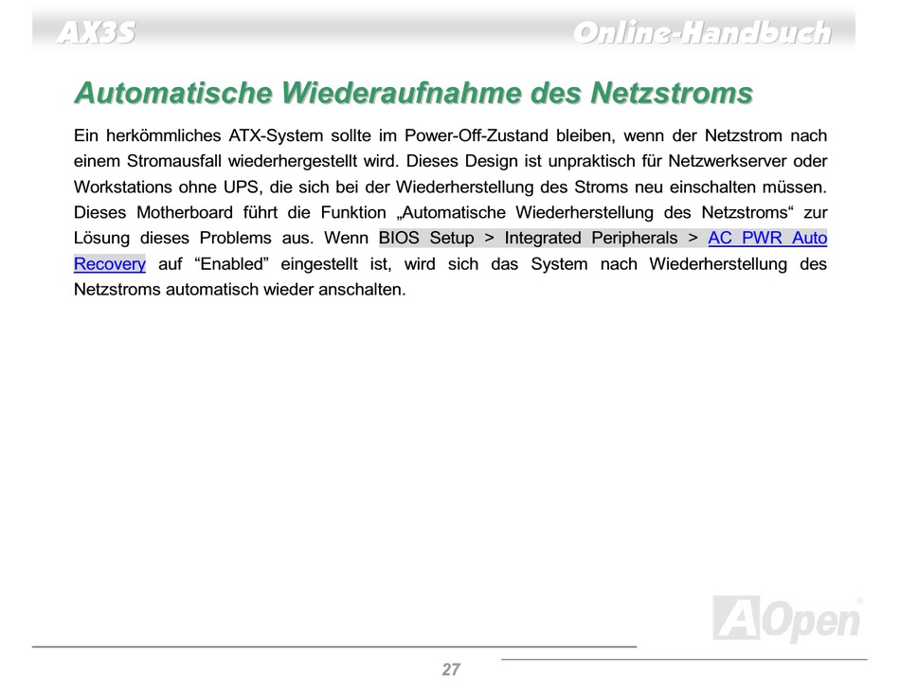
Task: Click the words 'Workstations ohne UPS'
Action: pyautogui.click(x=166, y=187)
